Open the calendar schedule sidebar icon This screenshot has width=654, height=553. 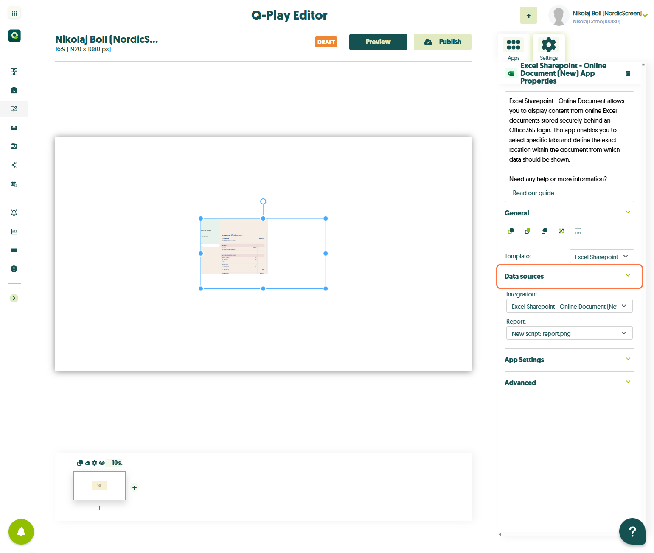14,184
